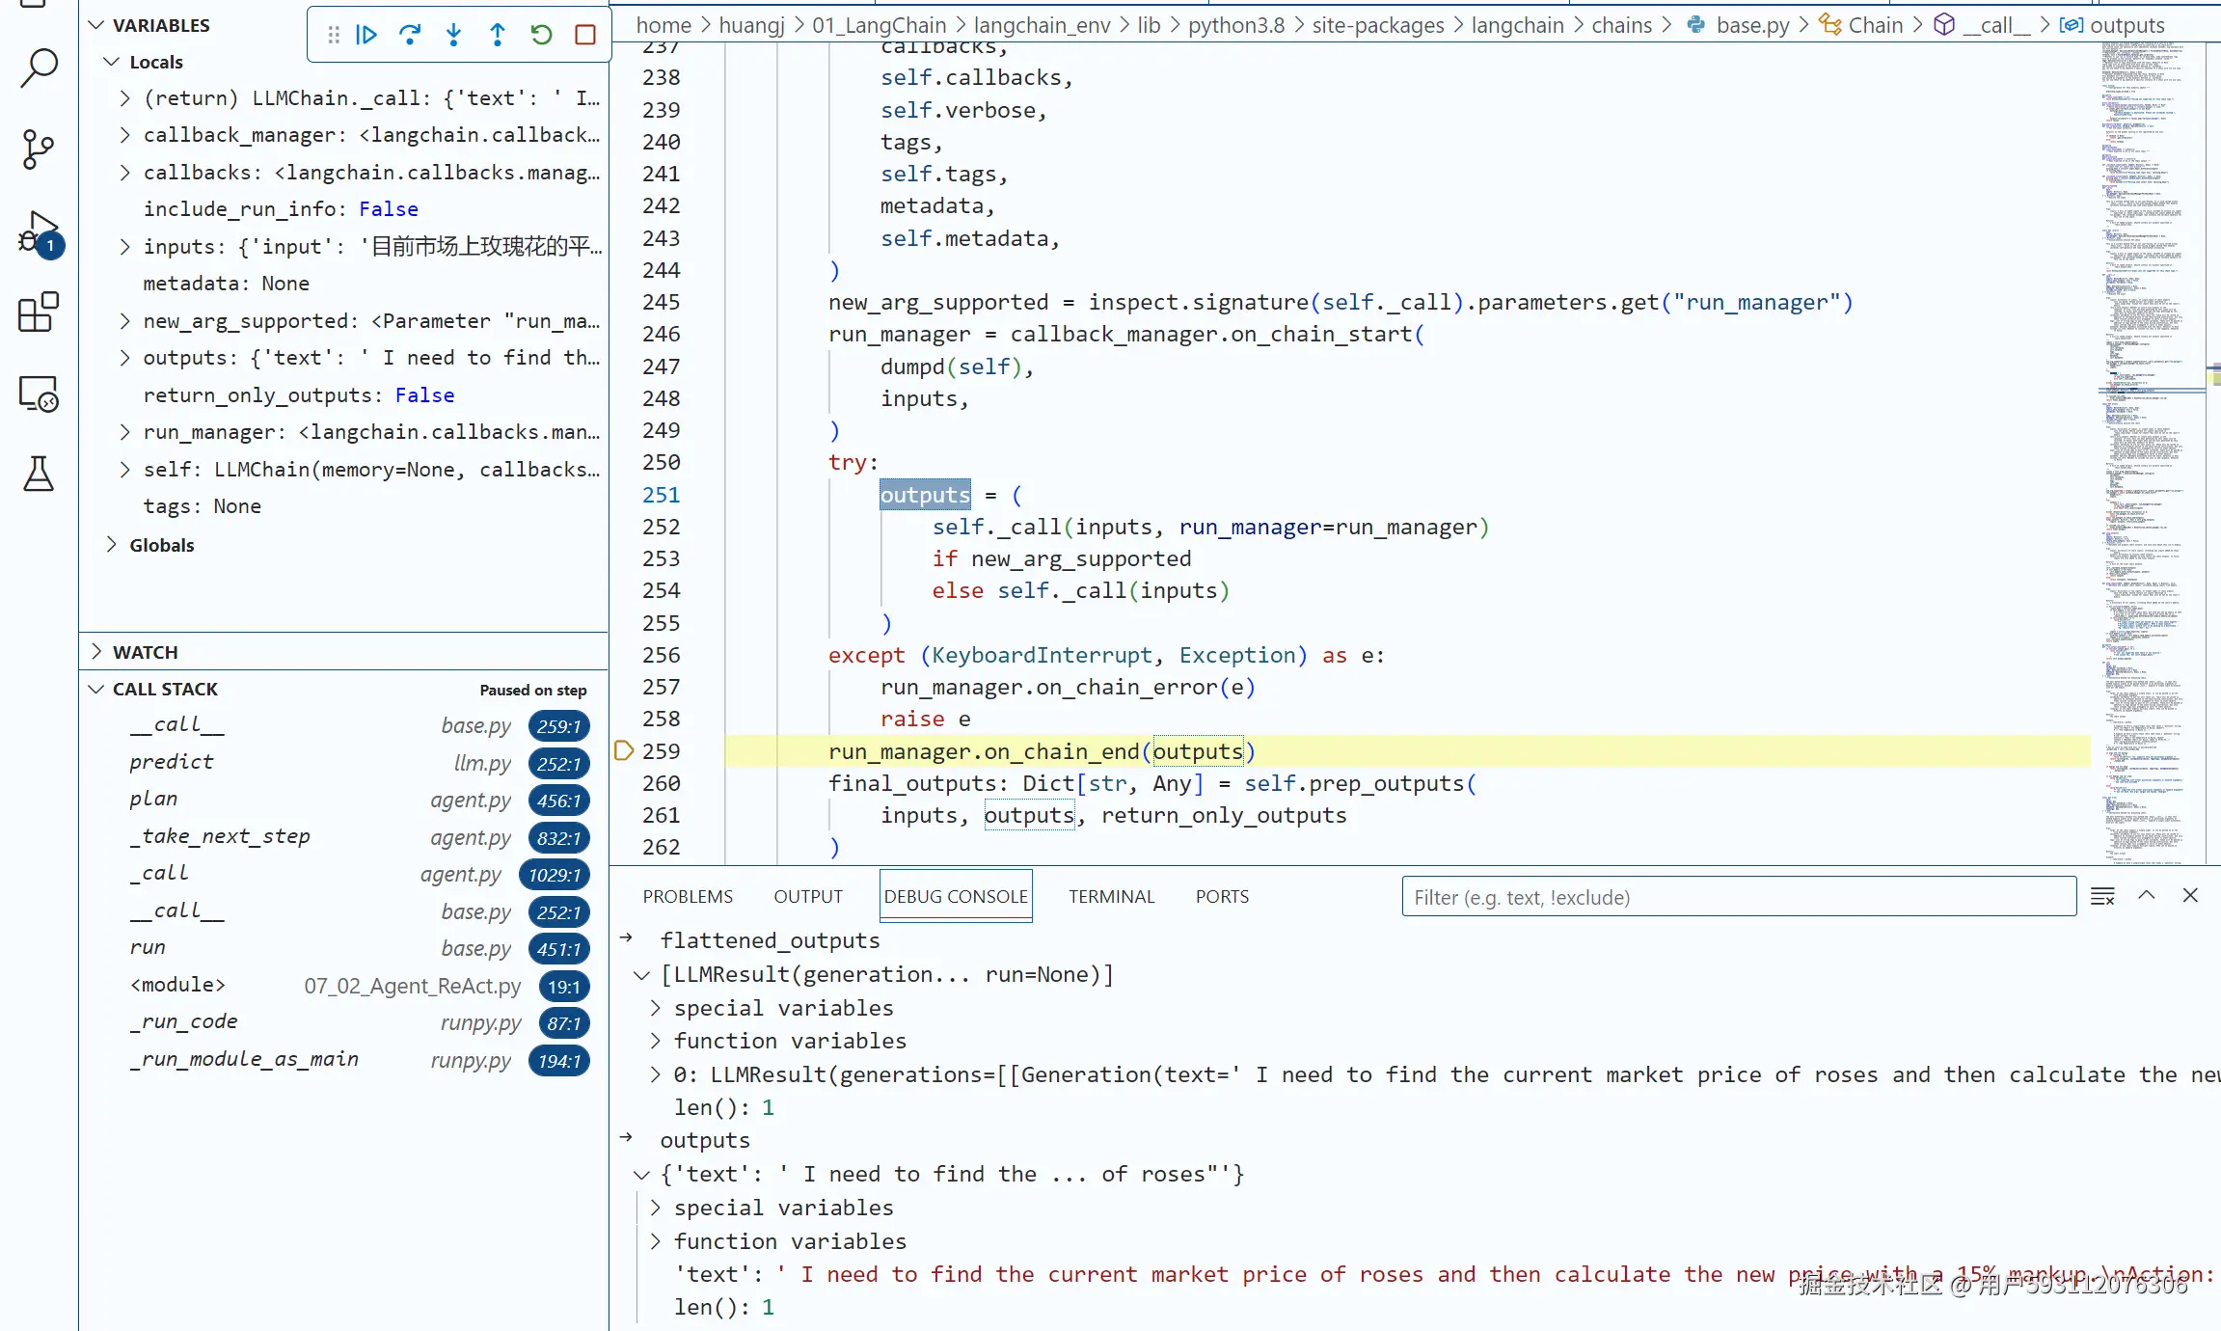
Task: Open the Search view in activity bar
Action: point(39,68)
